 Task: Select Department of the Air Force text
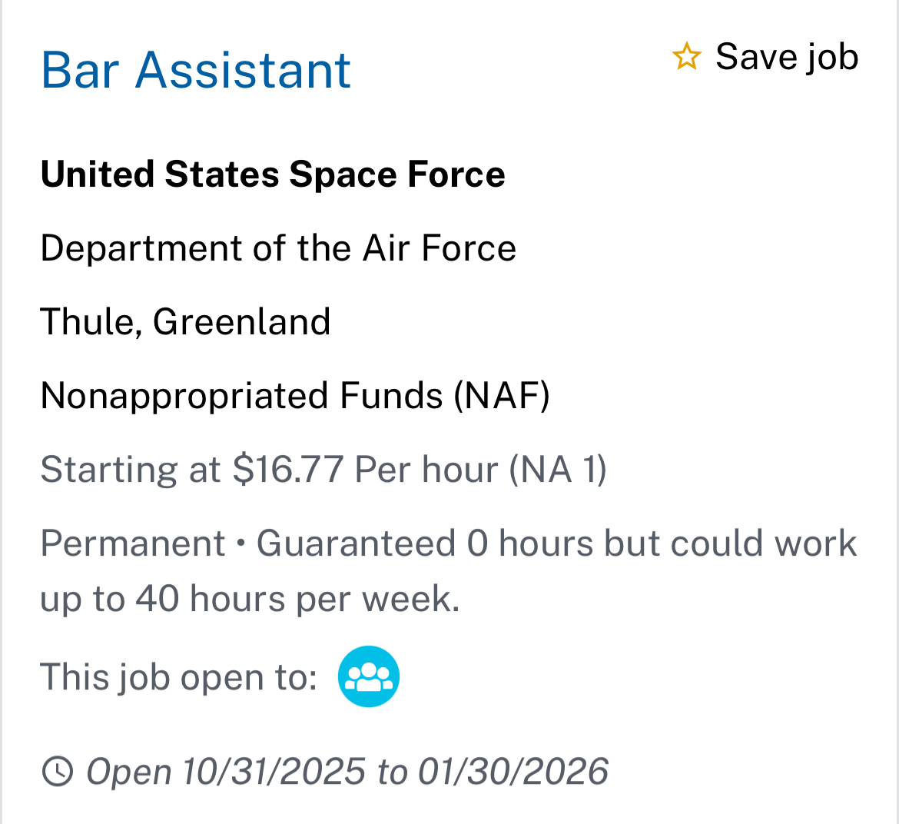coord(278,248)
